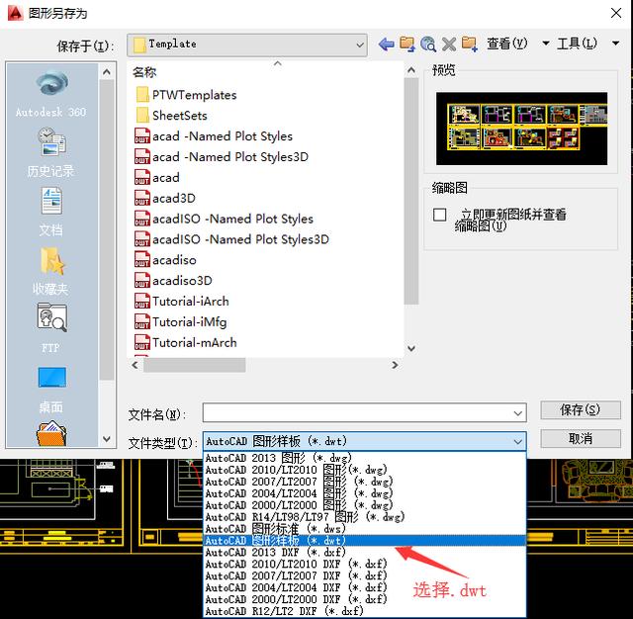Click the file list horizontal scrollbar thumb
The height and width of the screenshot is (619, 633).
click(x=195, y=365)
